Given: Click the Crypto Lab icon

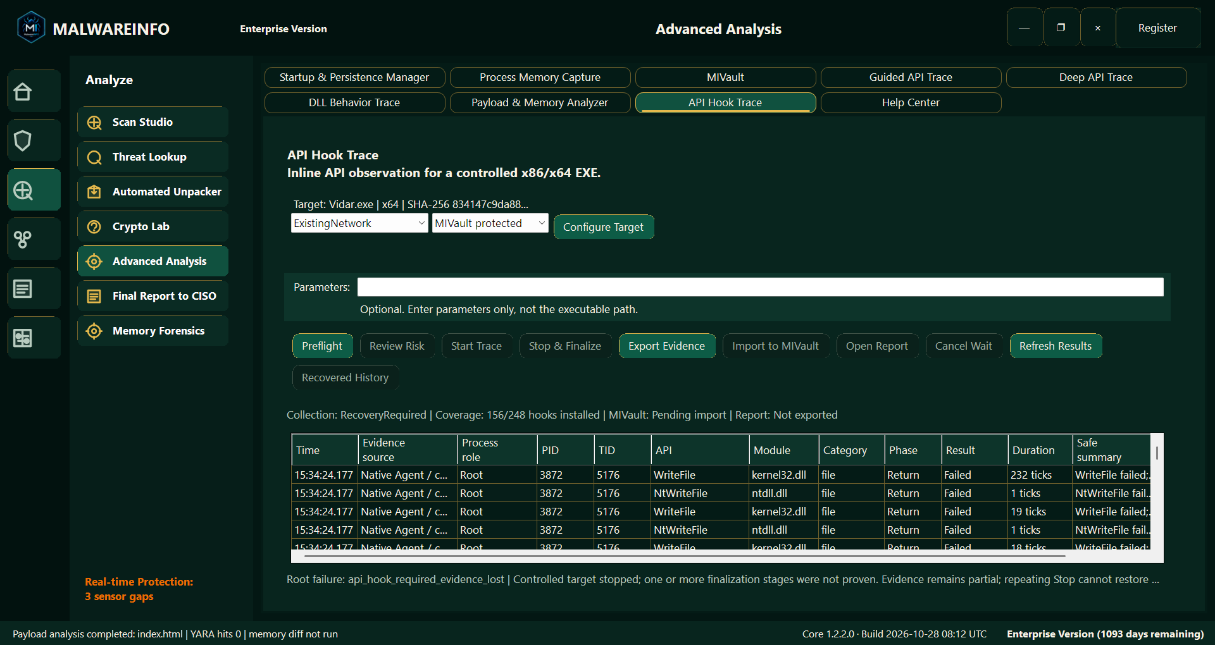Looking at the screenshot, I should coord(94,226).
